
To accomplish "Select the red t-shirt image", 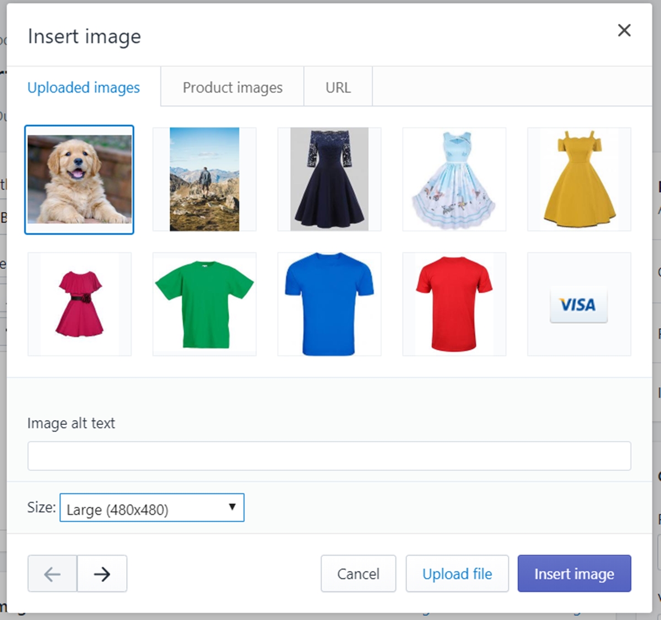I will (x=454, y=304).
